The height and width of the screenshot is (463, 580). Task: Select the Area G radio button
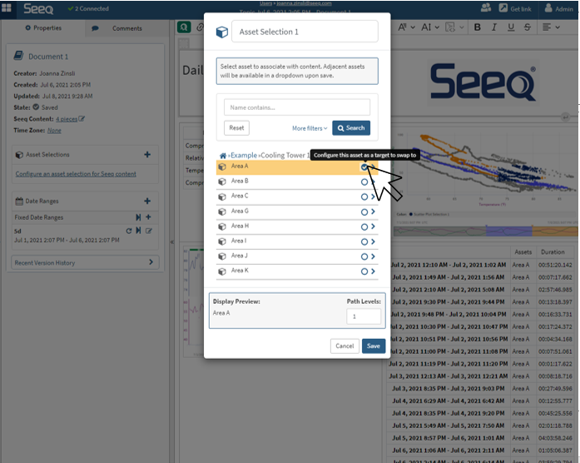point(364,212)
